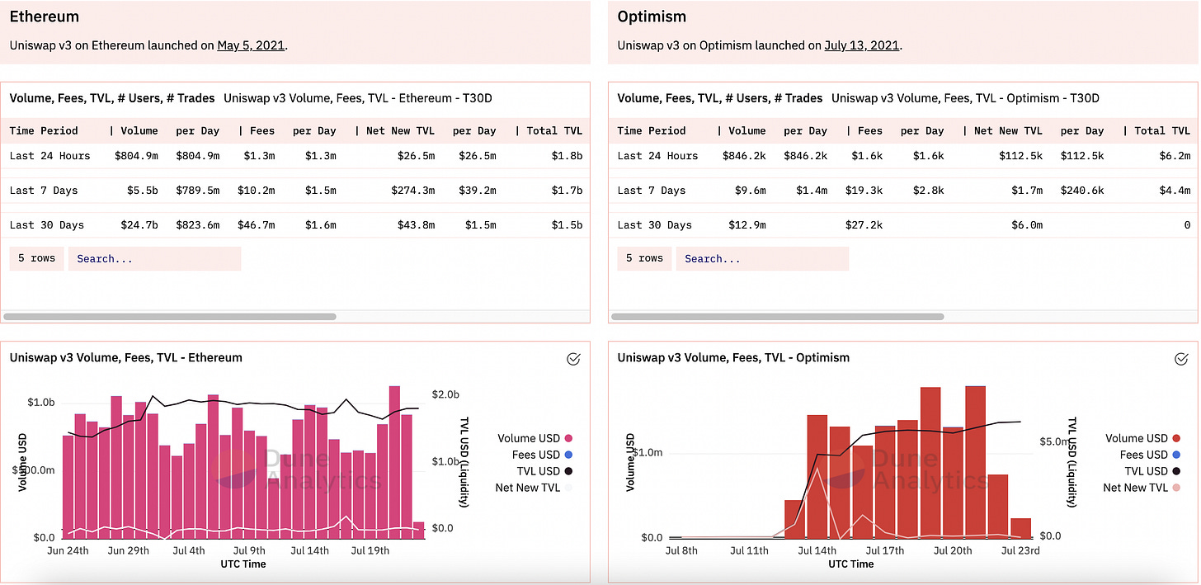Screen dimensions: 1201x585
Task: Select Ethereum table Fees column header
Action: 262,130
